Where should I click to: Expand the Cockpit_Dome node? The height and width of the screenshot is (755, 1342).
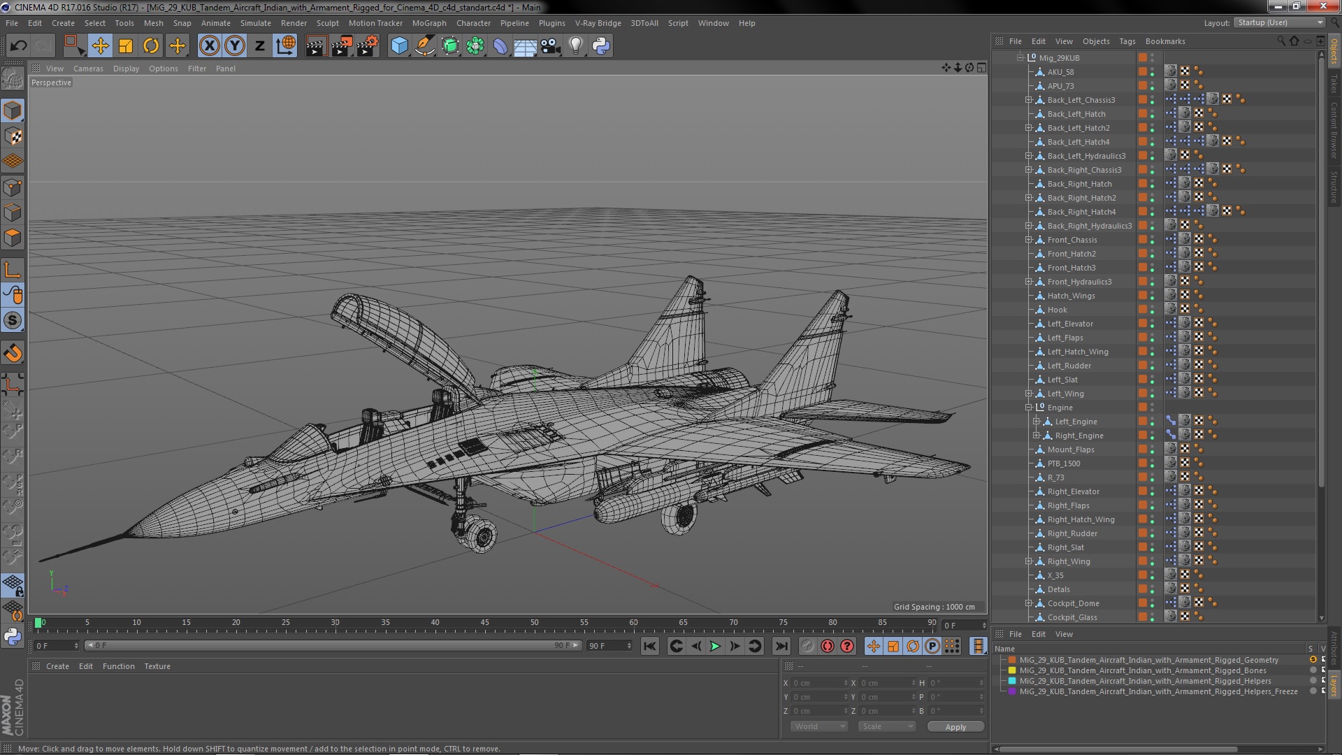click(1028, 603)
